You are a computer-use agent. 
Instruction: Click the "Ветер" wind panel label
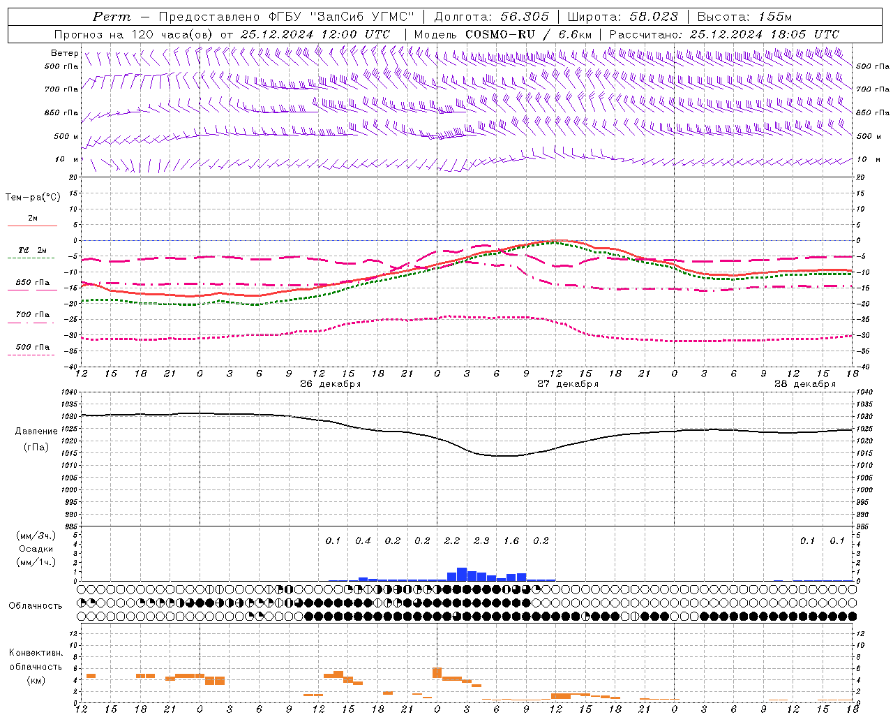coord(64,53)
